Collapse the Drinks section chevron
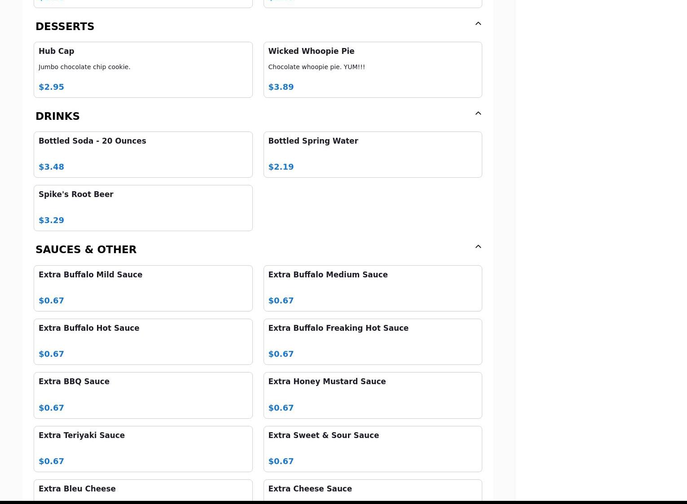Viewport: 687px width, 504px height. [x=478, y=114]
